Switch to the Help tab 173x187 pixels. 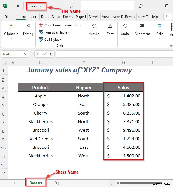[x=154, y=17]
